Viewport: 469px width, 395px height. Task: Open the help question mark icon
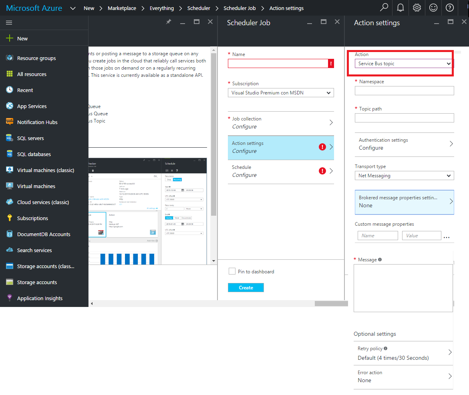coord(450,8)
